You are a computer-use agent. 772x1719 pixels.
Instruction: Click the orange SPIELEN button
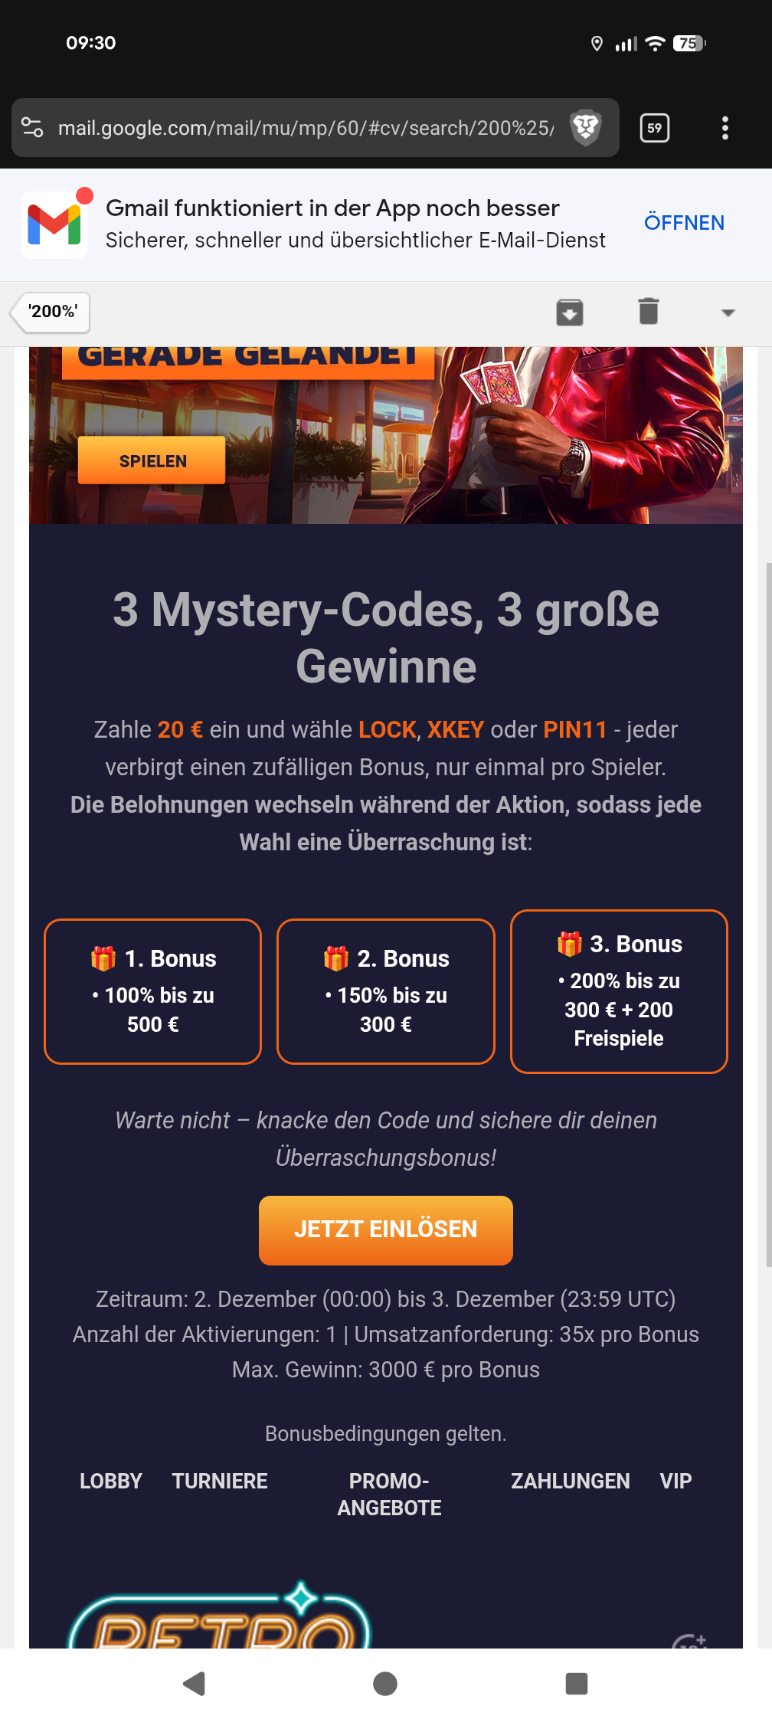pyautogui.click(x=152, y=460)
